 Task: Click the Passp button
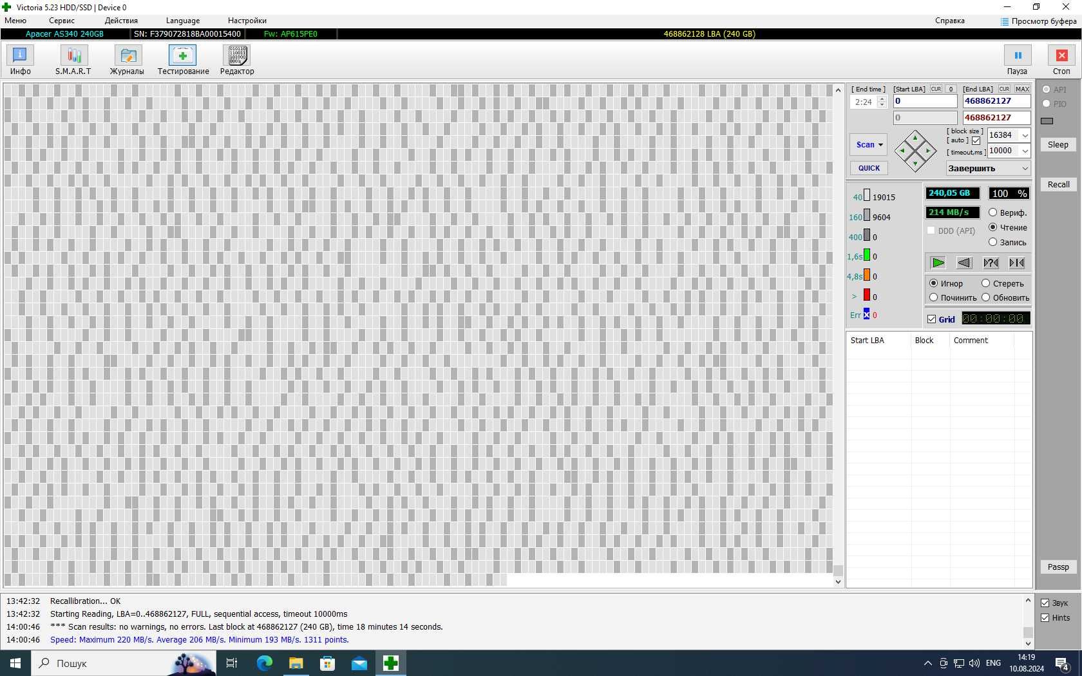click(1058, 567)
